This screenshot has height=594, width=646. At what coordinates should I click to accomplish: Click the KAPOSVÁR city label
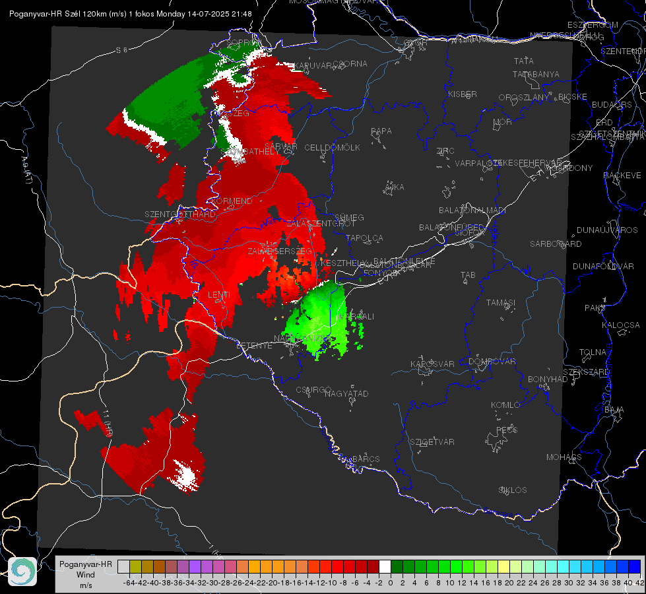[x=433, y=364]
